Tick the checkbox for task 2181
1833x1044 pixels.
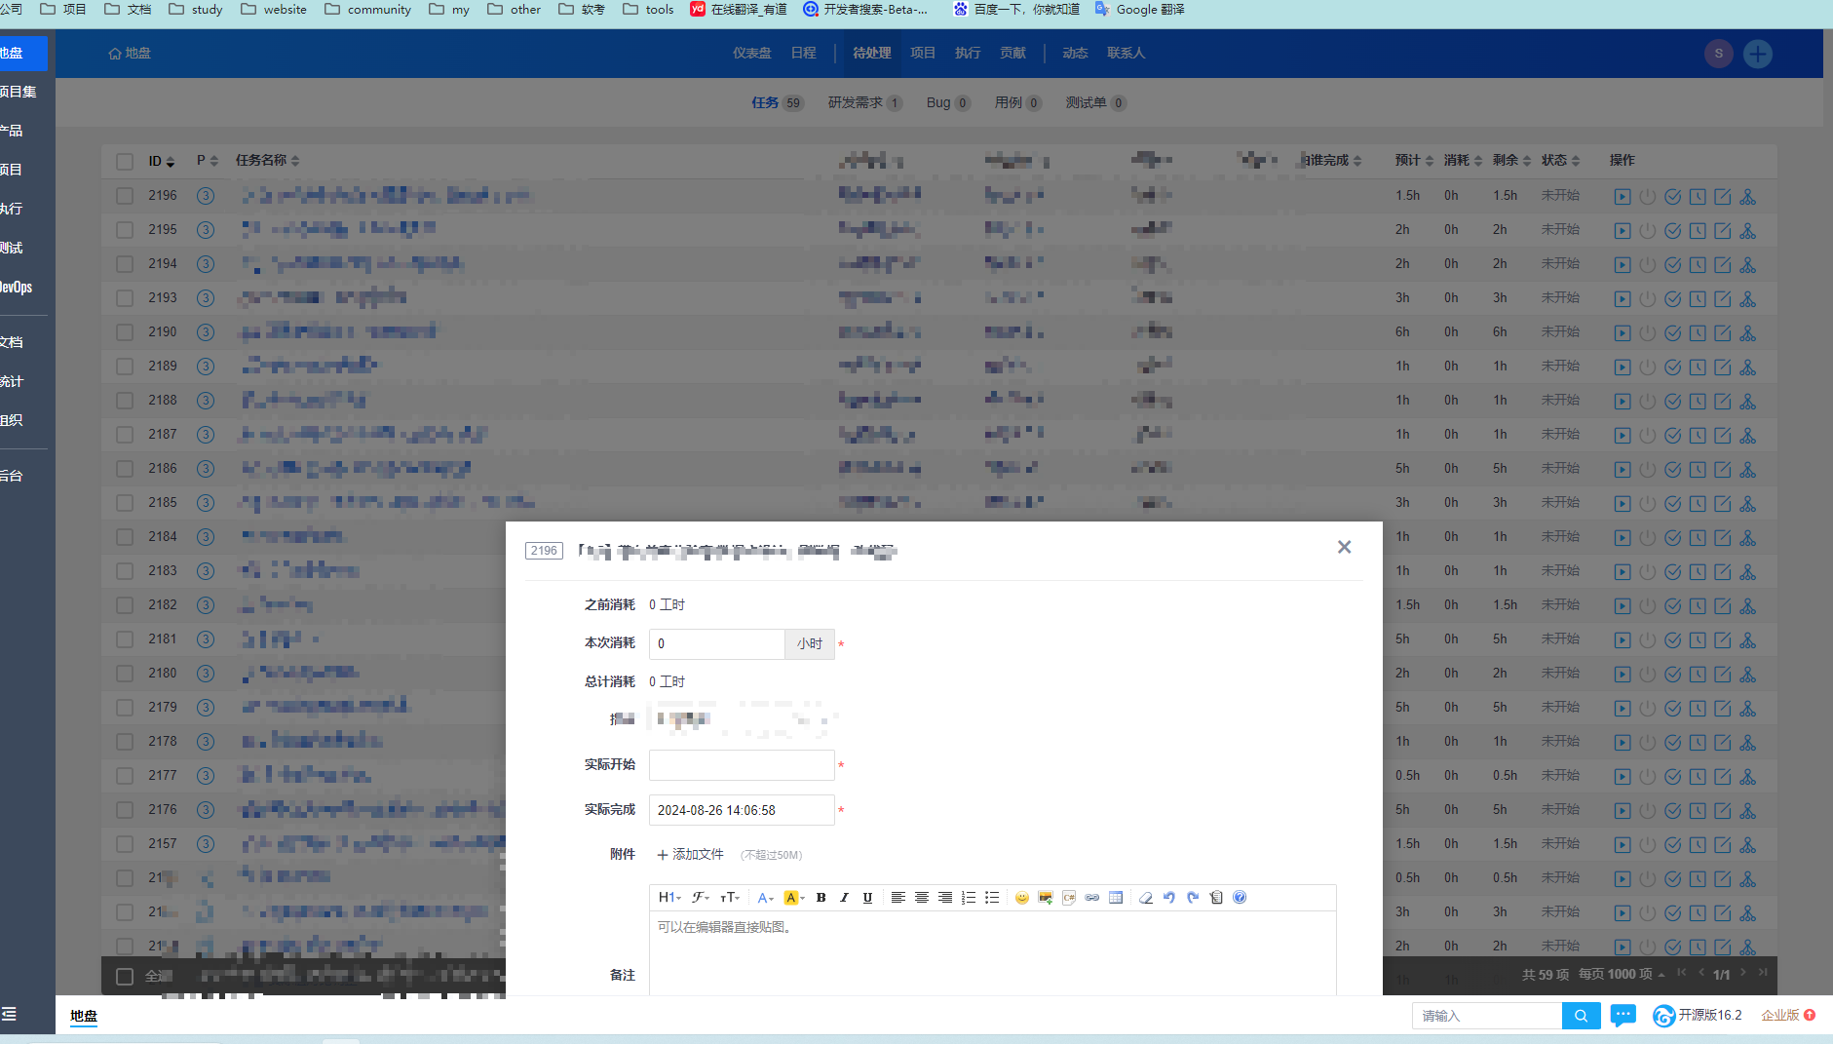coord(125,639)
